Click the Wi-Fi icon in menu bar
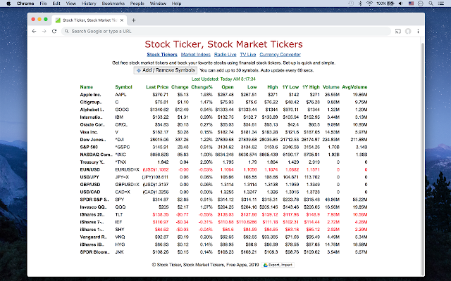Image resolution: width=451 pixels, height=281 pixels. coord(369,4)
